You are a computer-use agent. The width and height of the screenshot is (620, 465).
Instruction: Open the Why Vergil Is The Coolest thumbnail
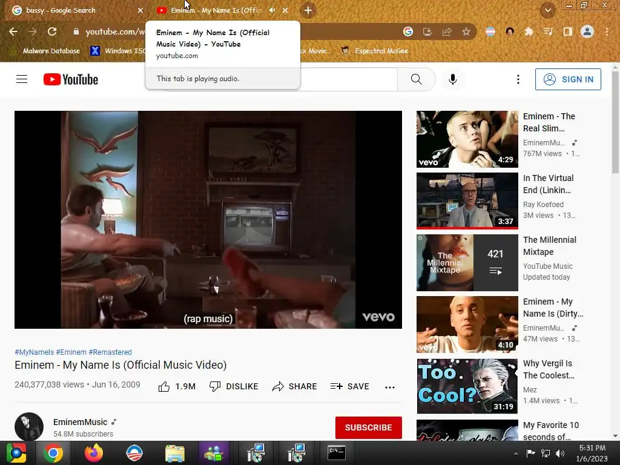coord(467,386)
